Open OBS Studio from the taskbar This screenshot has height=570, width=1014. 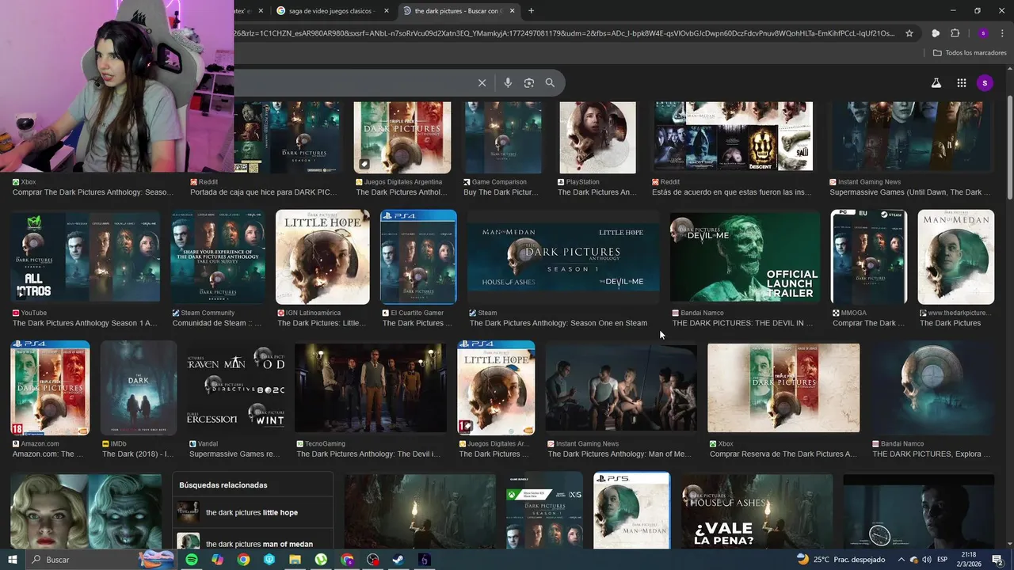tap(373, 560)
